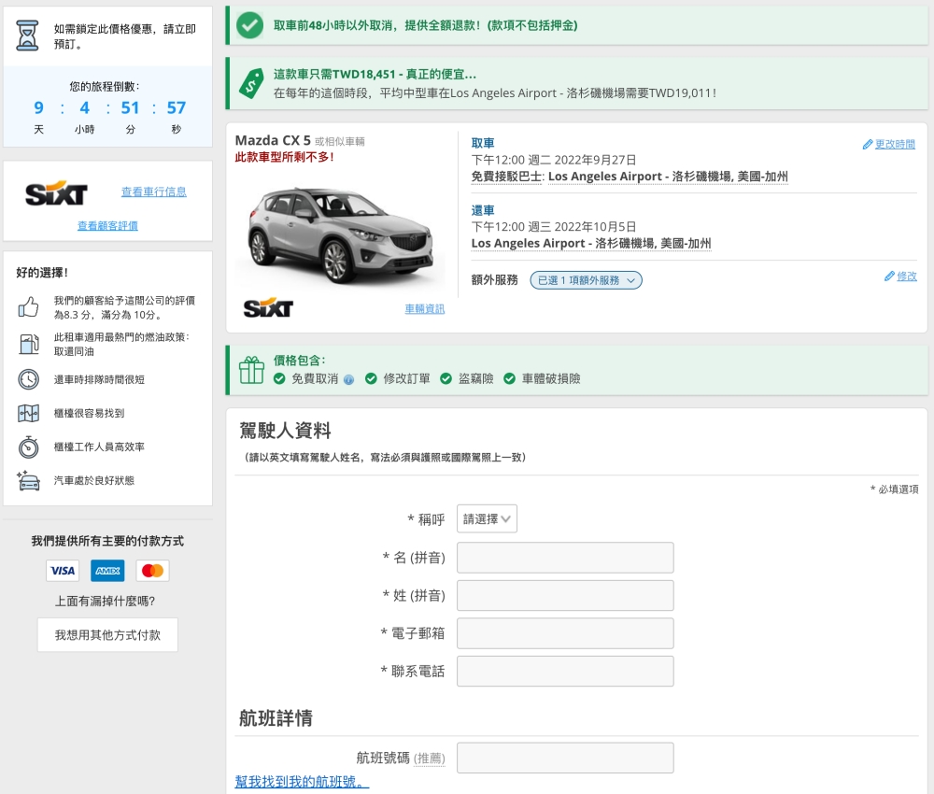Click the 取車前48小時以外取消 refund notice
This screenshot has width=934, height=794.
(425, 25)
